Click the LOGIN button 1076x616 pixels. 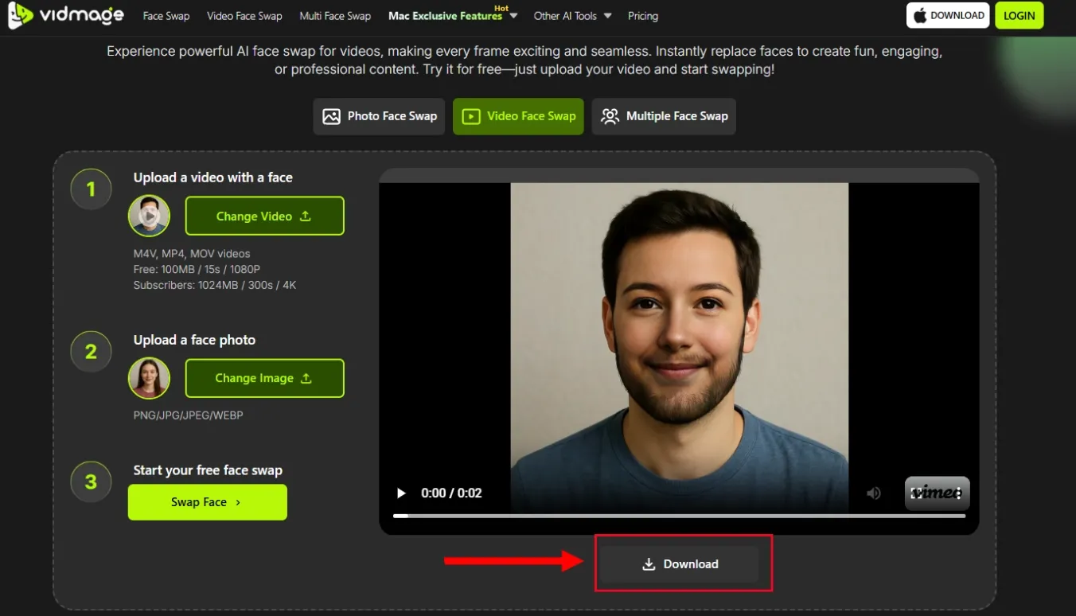pyautogui.click(x=1019, y=15)
